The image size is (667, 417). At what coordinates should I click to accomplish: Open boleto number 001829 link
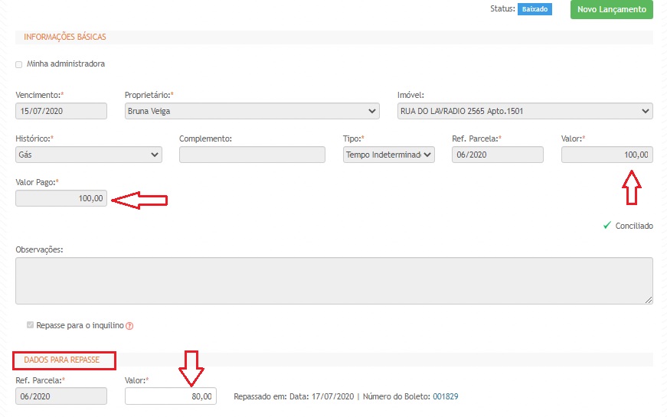tap(446, 396)
